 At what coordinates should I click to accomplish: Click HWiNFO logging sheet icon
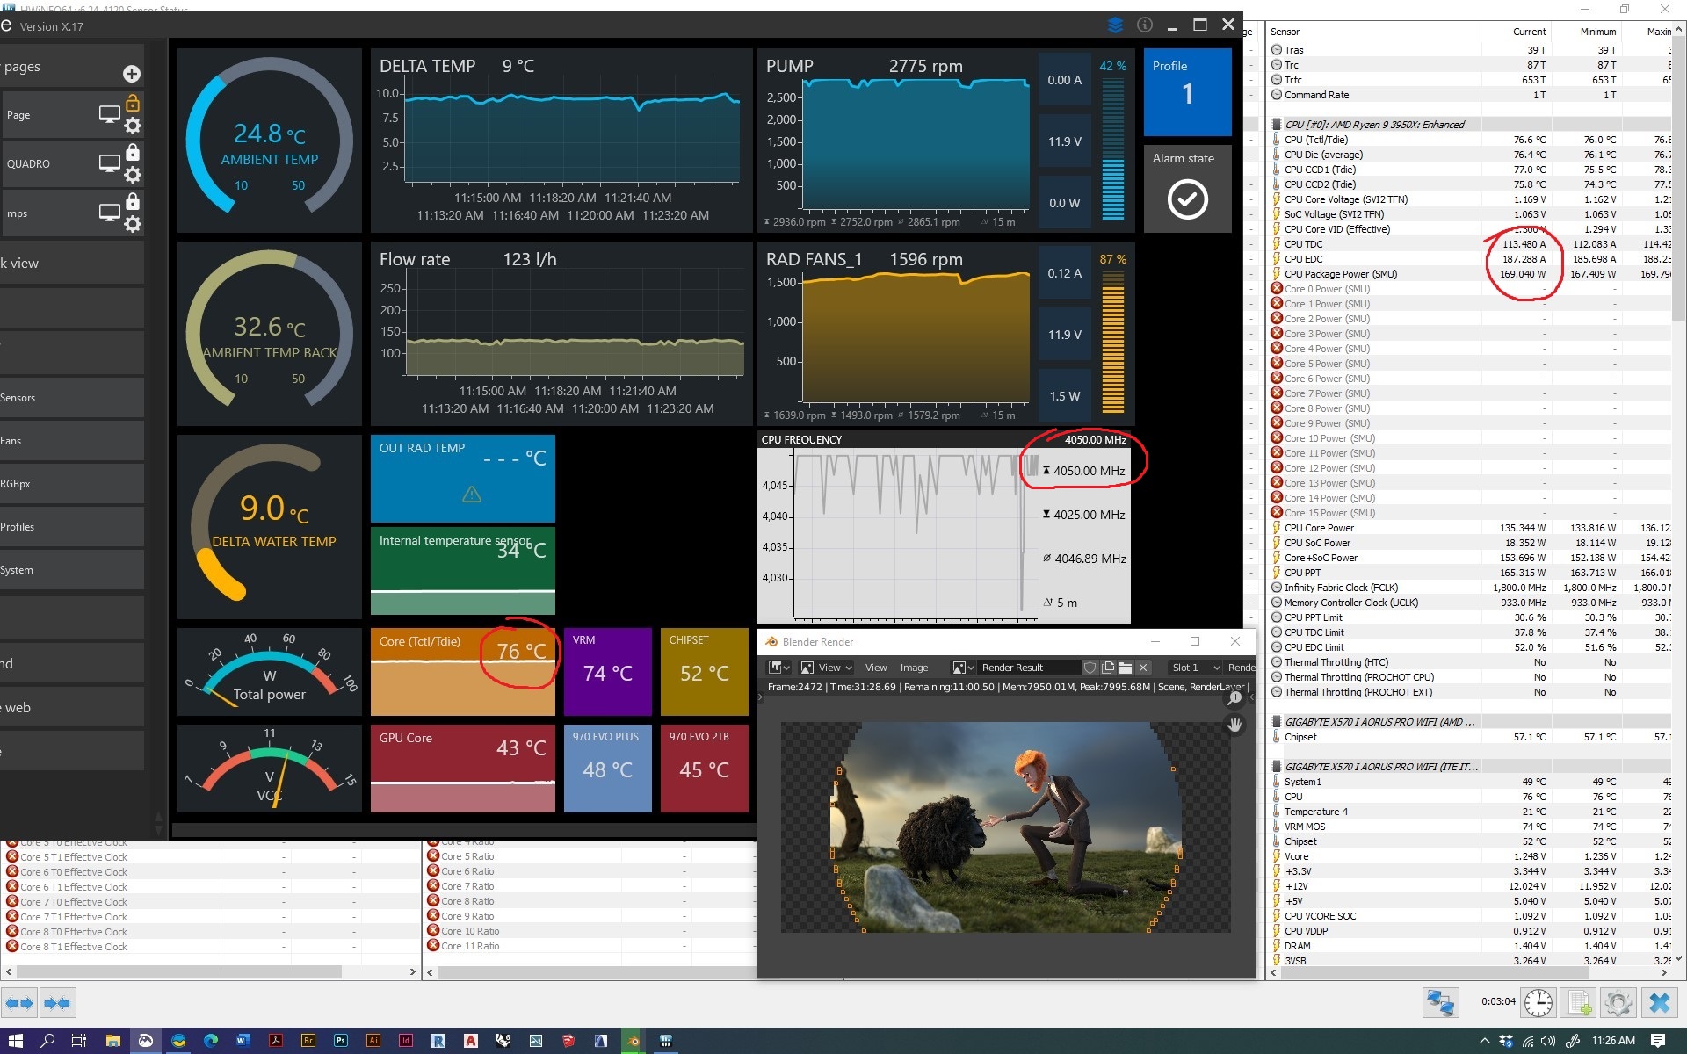click(1579, 1002)
